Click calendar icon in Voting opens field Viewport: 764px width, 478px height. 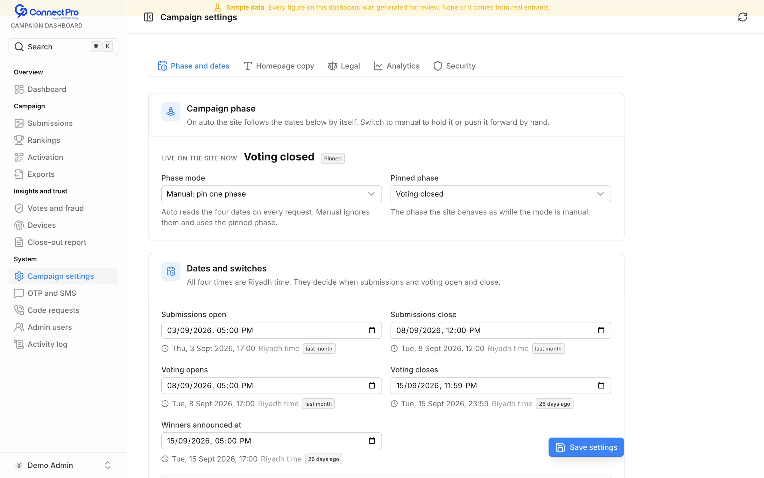[x=372, y=386]
